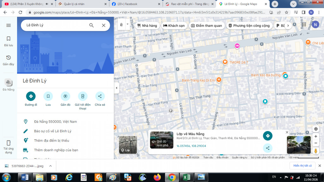Open dropdown arrow next to transit icon
The width and height of the screenshot is (324, 182).
click(128, 24)
